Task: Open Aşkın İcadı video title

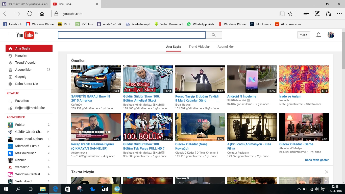Action: point(249,146)
